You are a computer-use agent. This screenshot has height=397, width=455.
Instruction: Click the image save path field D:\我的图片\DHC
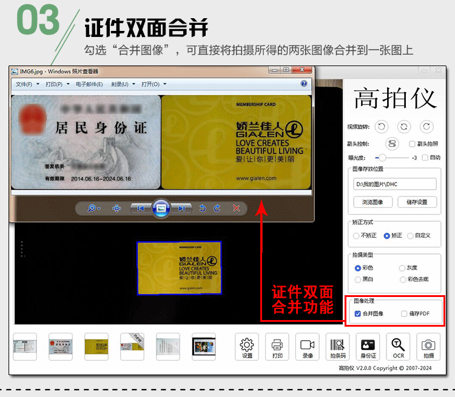point(394,184)
